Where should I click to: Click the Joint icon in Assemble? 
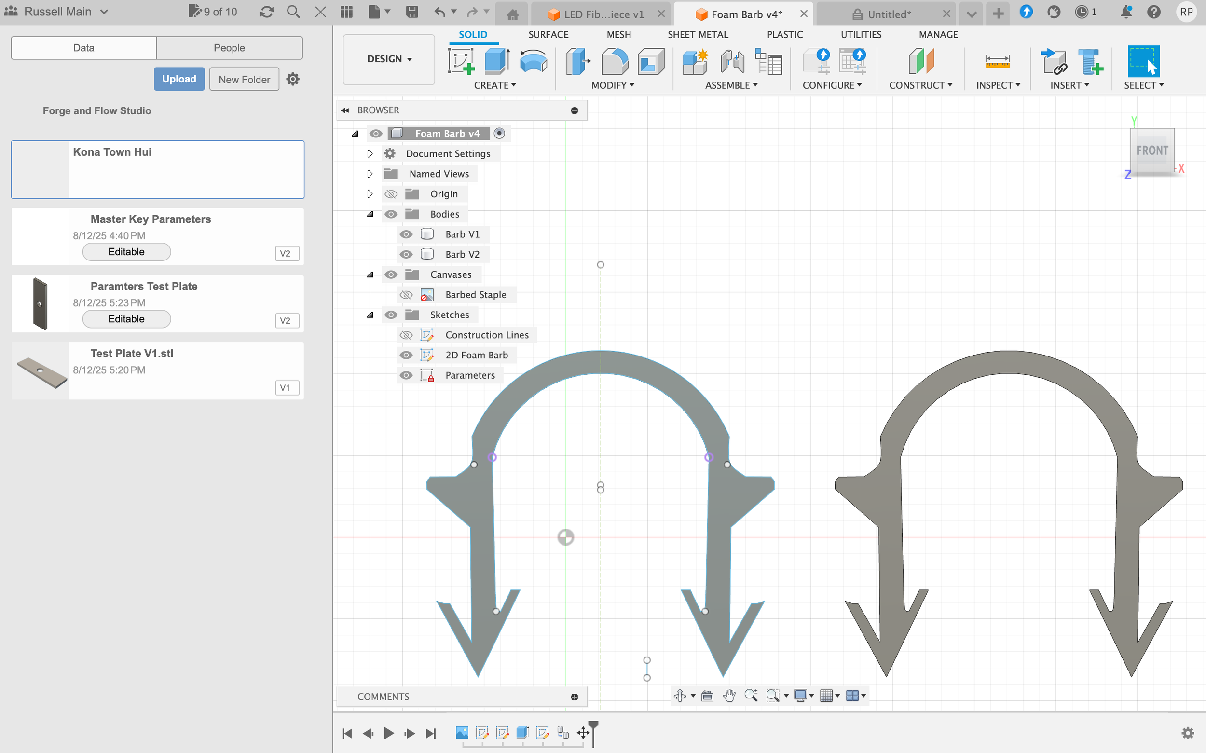(x=732, y=62)
